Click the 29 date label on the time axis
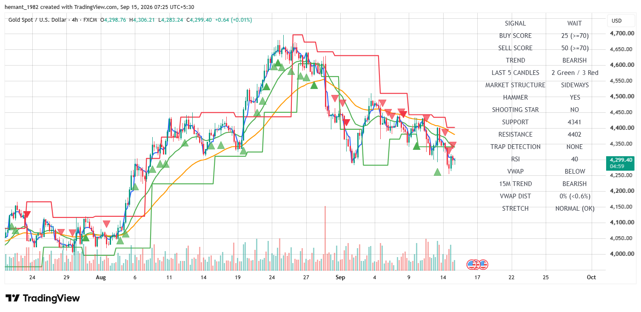 click(66, 277)
